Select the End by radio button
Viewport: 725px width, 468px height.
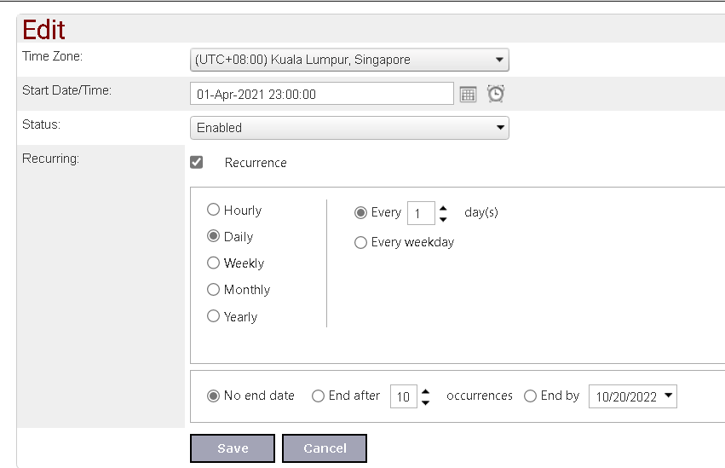tap(531, 396)
